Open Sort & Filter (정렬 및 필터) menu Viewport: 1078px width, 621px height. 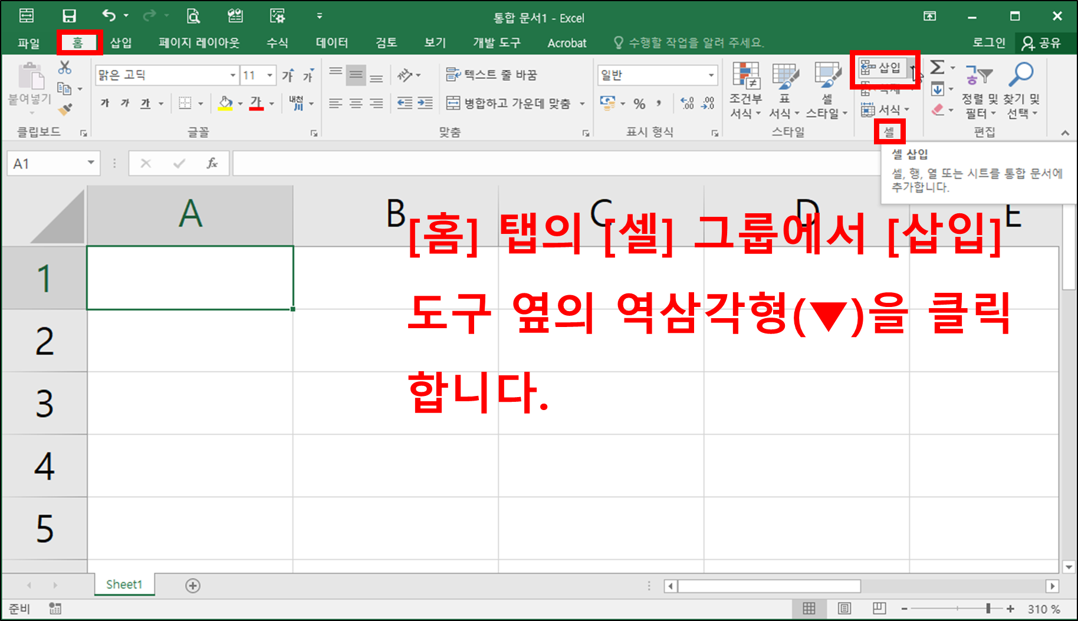click(979, 90)
